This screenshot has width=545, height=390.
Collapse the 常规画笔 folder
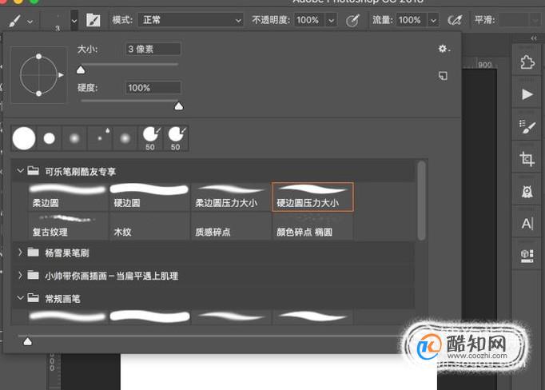click(x=20, y=298)
